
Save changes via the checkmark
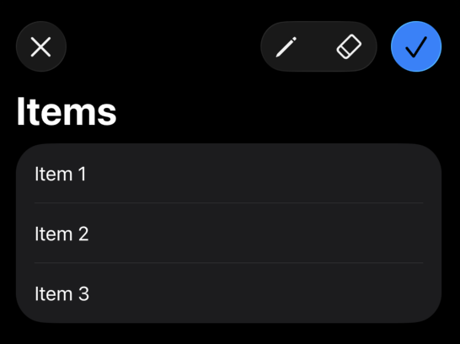click(416, 46)
